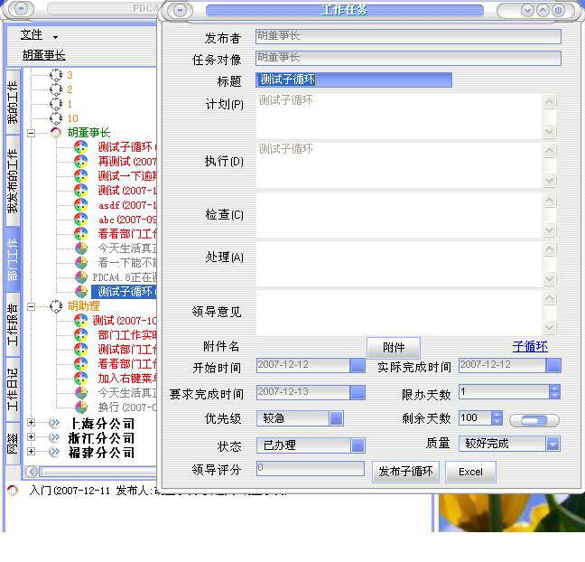Viewport: 585px width, 562px height.
Task: Open the 质量 dropdown
Action: (552, 444)
